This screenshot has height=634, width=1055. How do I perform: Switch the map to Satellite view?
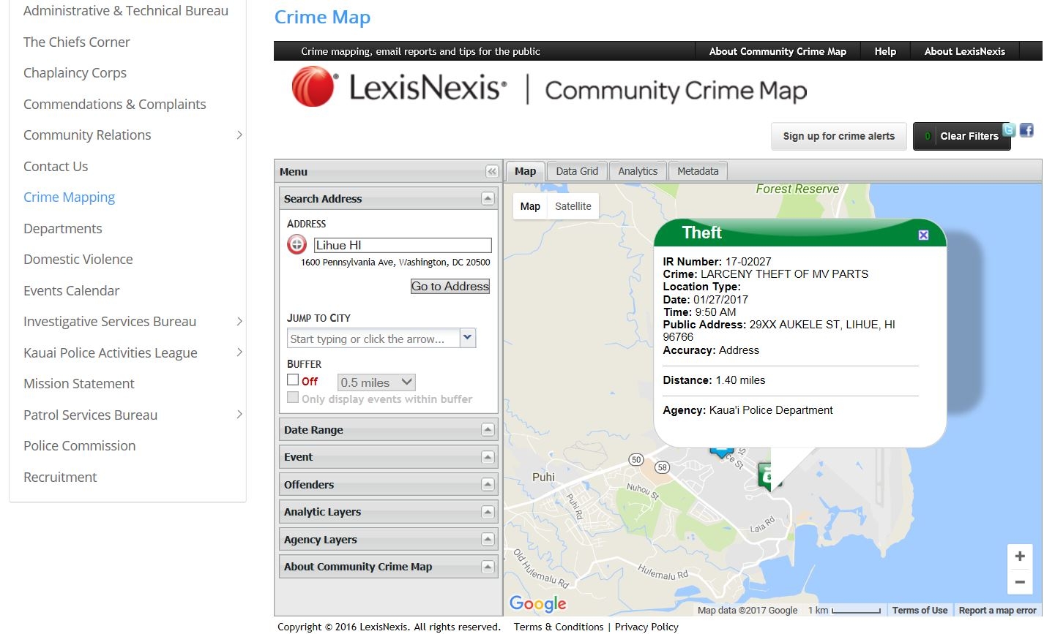coord(573,206)
